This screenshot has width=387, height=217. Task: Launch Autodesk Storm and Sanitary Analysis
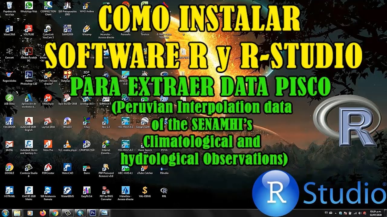pyautogui.click(x=29, y=147)
